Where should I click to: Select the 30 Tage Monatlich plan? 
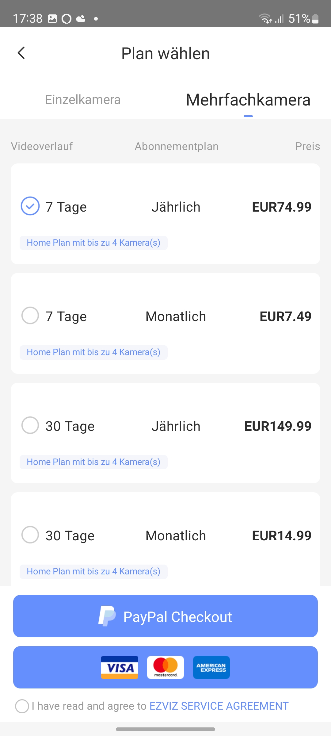click(x=30, y=535)
